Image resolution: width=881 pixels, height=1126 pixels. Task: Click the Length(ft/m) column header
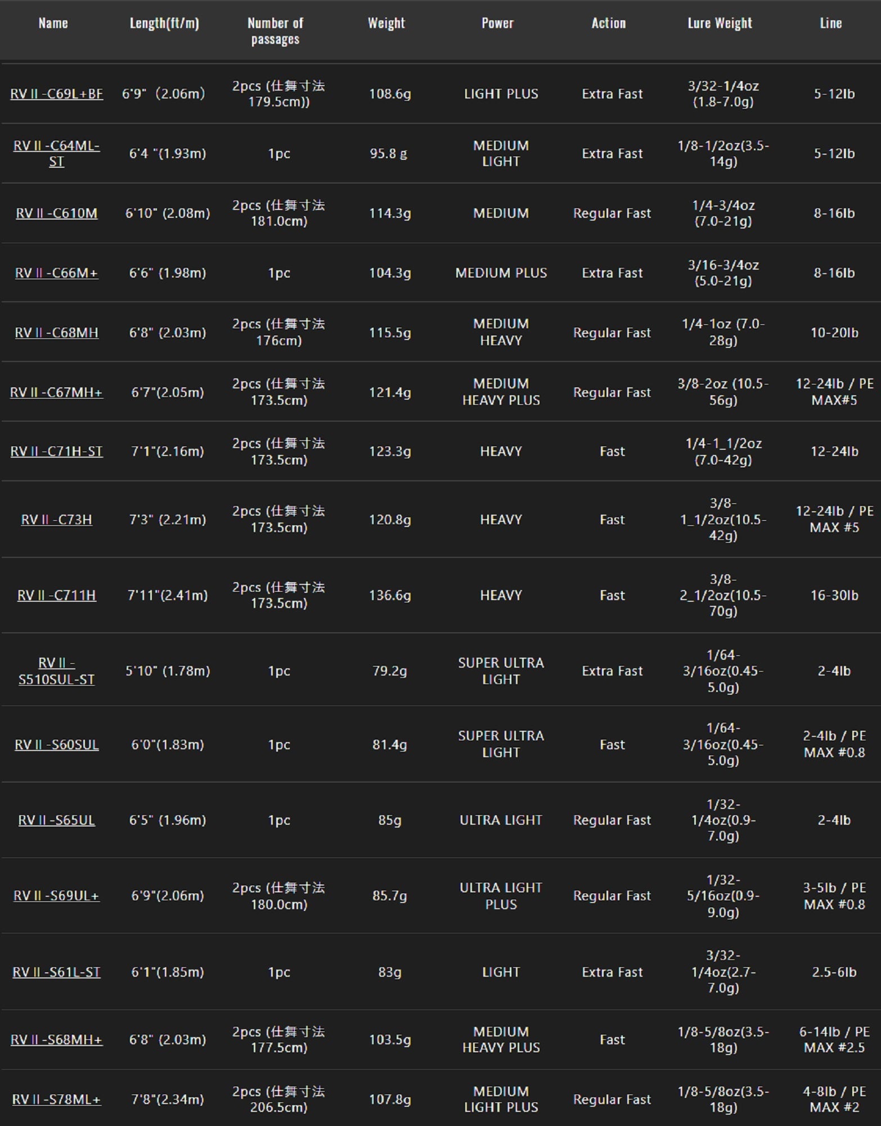tap(164, 23)
